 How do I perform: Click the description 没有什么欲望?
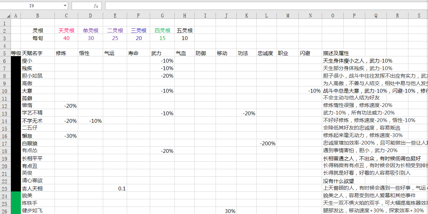click(339, 181)
